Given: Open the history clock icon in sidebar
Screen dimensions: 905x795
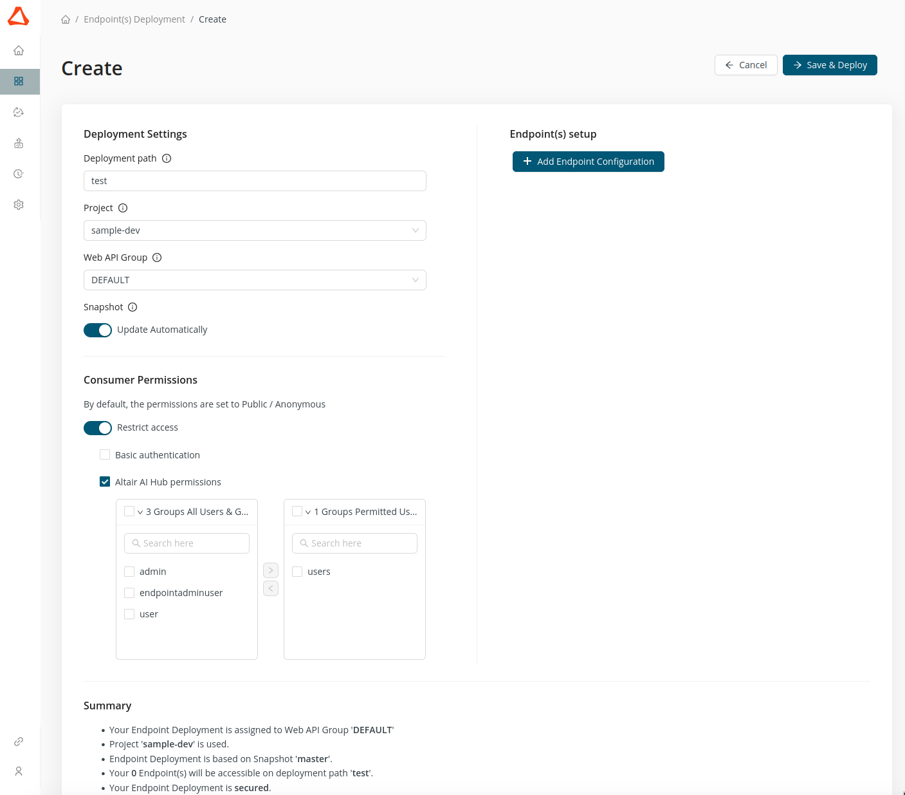Looking at the screenshot, I should [x=19, y=174].
